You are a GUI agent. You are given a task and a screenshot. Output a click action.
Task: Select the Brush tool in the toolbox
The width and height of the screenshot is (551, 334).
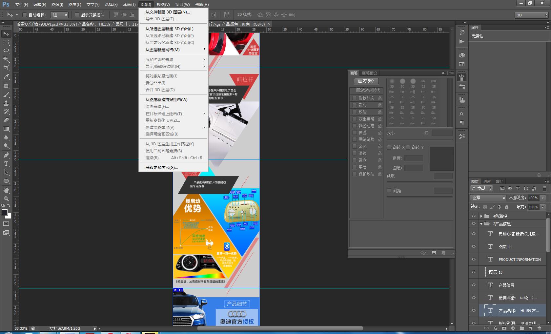[x=6, y=94]
